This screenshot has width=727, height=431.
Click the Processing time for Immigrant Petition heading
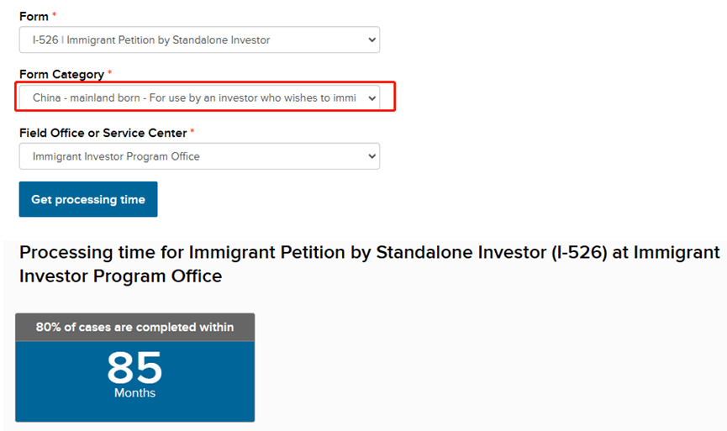click(369, 252)
